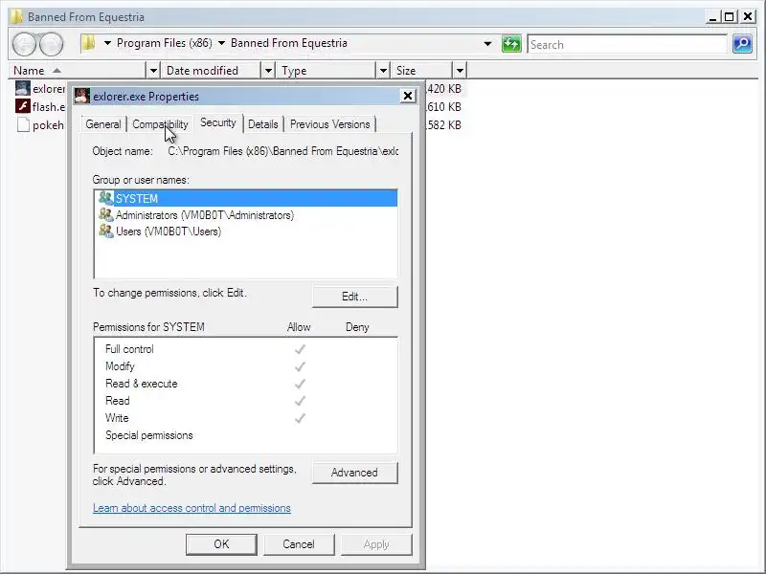Open the Name column filter dropdown
This screenshot has height=574, width=766.
point(153,71)
